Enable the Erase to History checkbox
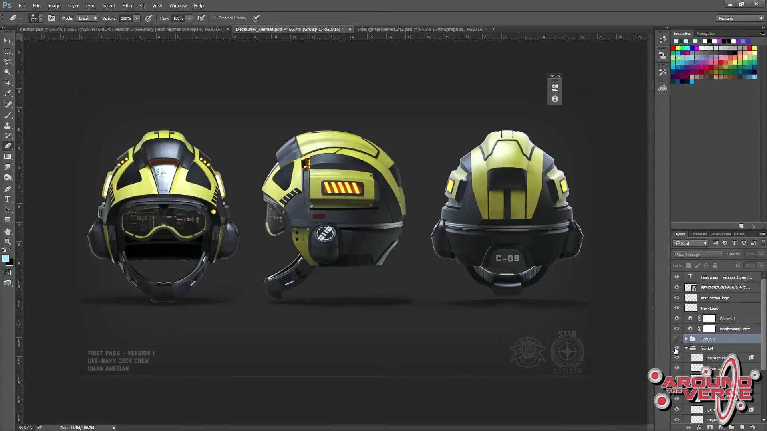Viewport: 767px width, 431px height. (214, 18)
